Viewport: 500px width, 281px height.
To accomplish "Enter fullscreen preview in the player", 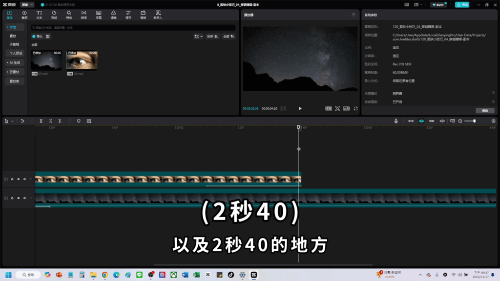I will (355, 109).
